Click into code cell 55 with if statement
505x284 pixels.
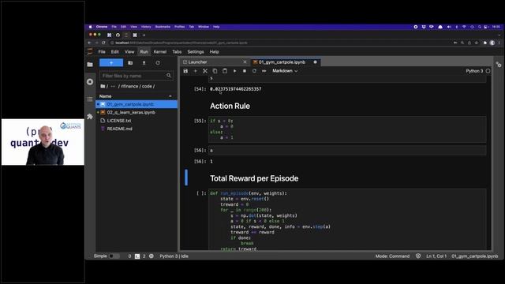(x=347, y=129)
